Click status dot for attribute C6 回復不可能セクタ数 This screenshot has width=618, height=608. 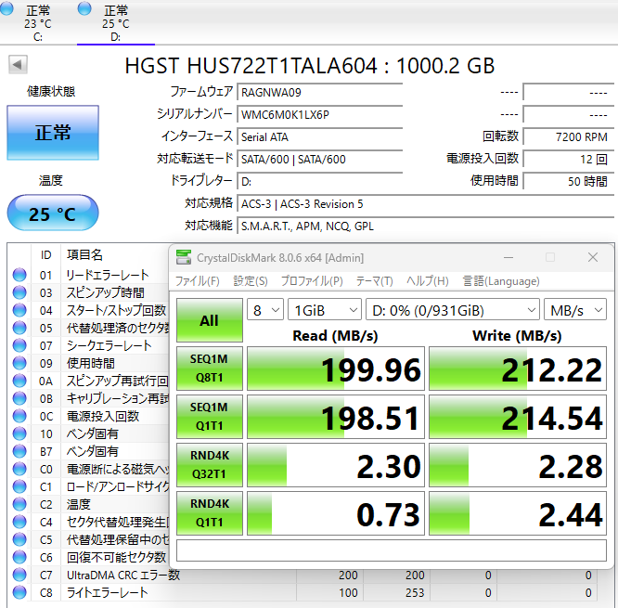[19, 557]
